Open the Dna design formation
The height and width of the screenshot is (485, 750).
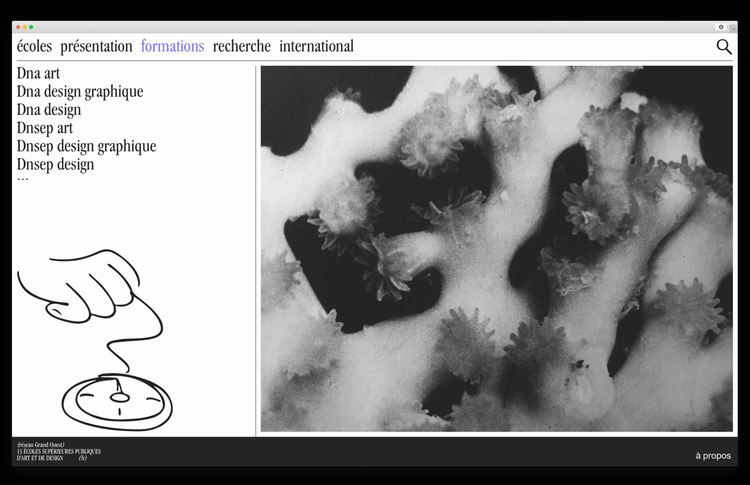tap(49, 110)
